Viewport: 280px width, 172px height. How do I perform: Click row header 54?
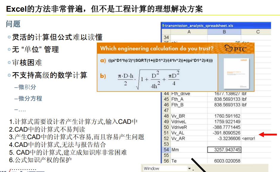click(166, 150)
